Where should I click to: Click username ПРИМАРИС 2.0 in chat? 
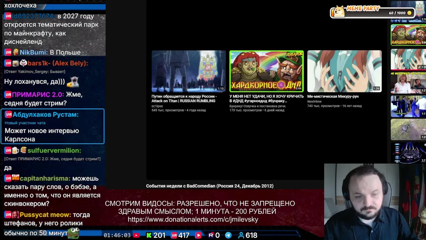37,95
